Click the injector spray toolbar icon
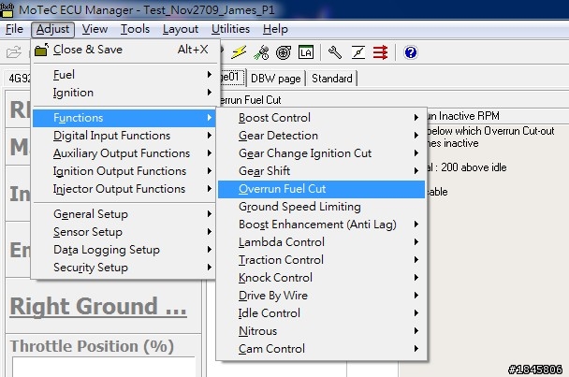Viewport: 569px width, 377px height. pos(262,52)
